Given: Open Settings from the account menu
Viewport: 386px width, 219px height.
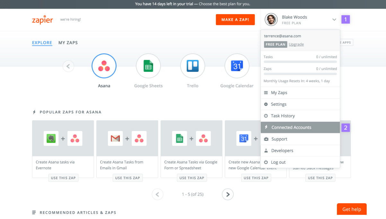Looking at the screenshot, I should pos(300,104).
